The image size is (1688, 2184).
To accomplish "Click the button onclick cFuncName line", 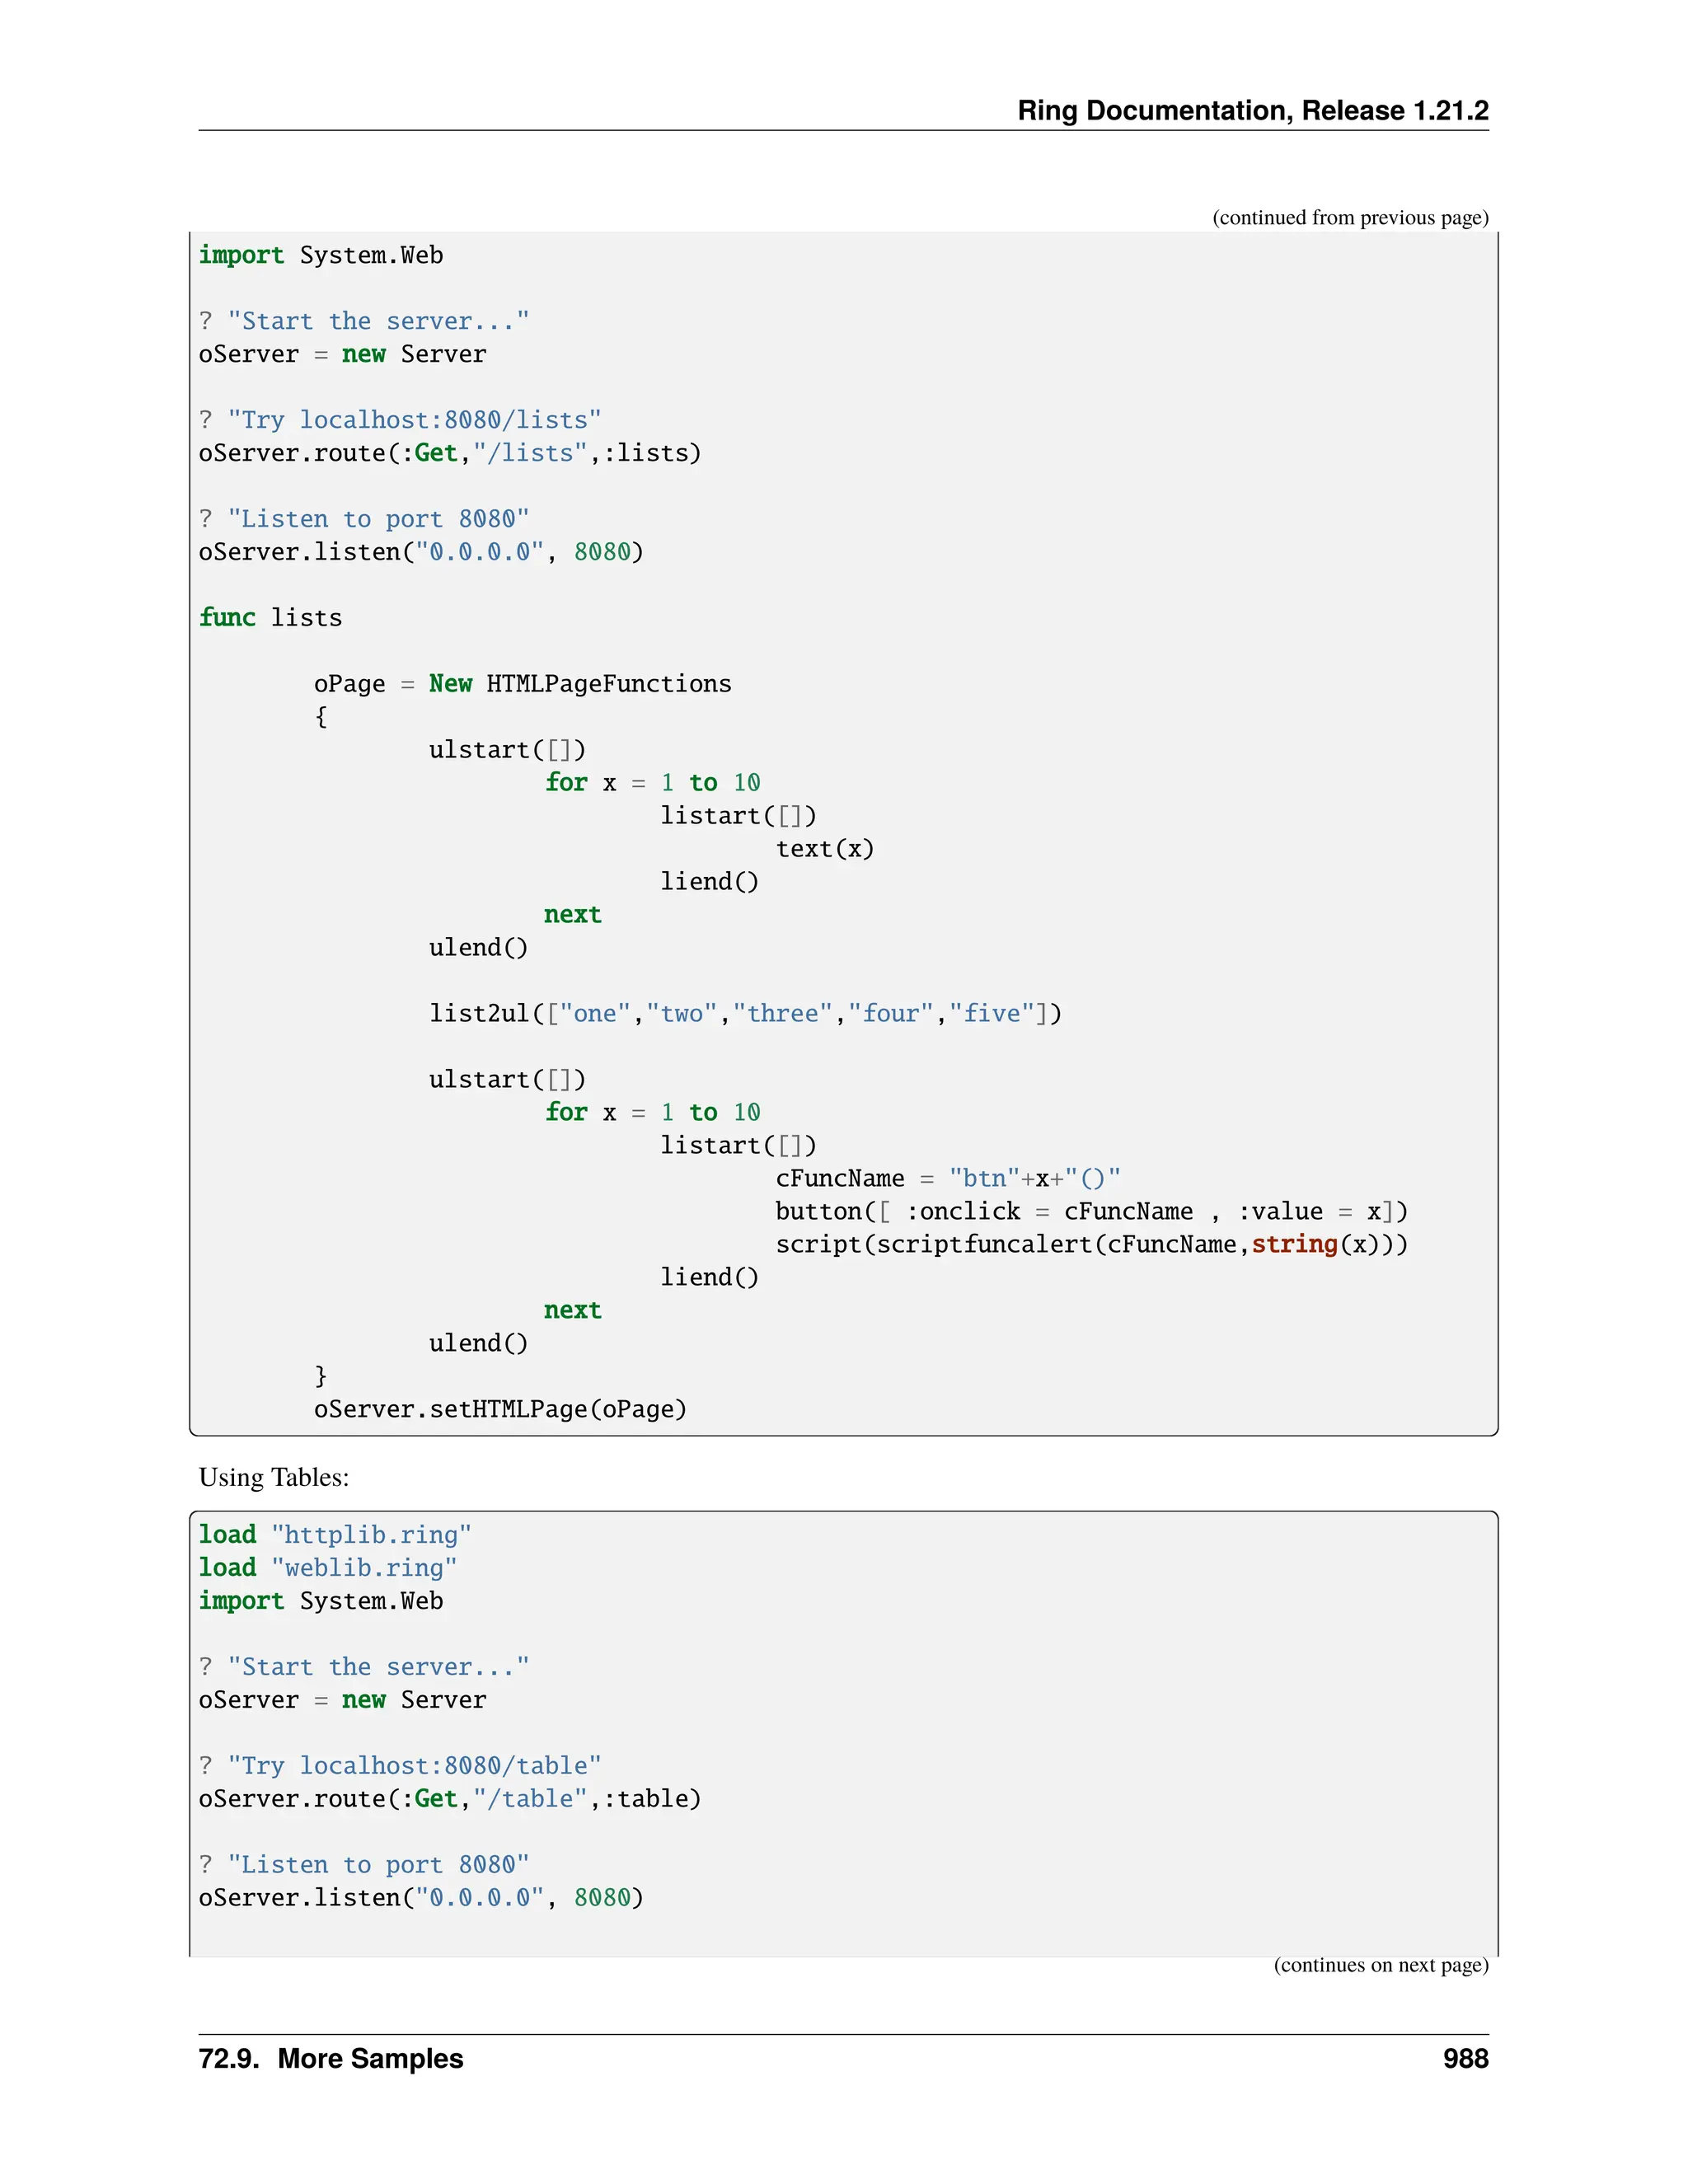I will coord(1090,1212).
